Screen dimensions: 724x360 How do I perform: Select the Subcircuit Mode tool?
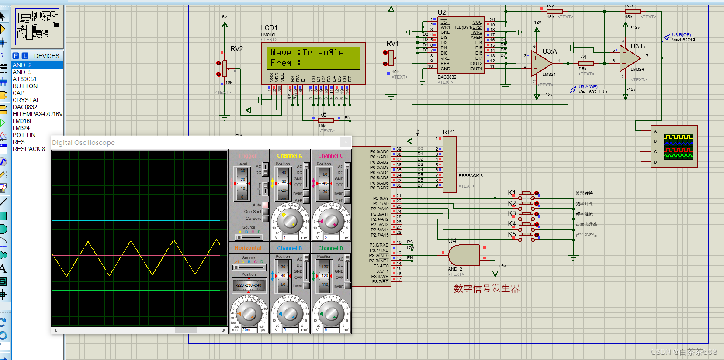click(3, 95)
